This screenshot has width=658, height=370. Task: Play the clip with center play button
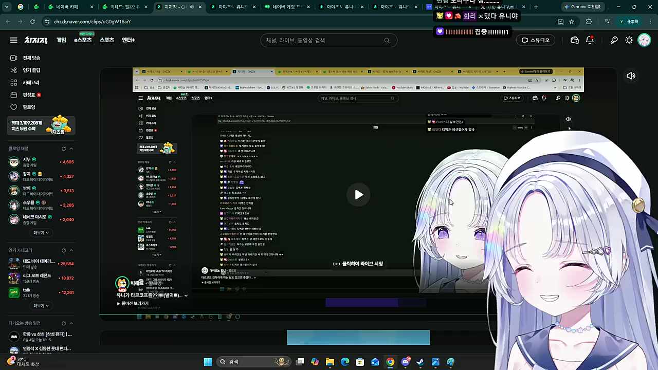click(358, 195)
